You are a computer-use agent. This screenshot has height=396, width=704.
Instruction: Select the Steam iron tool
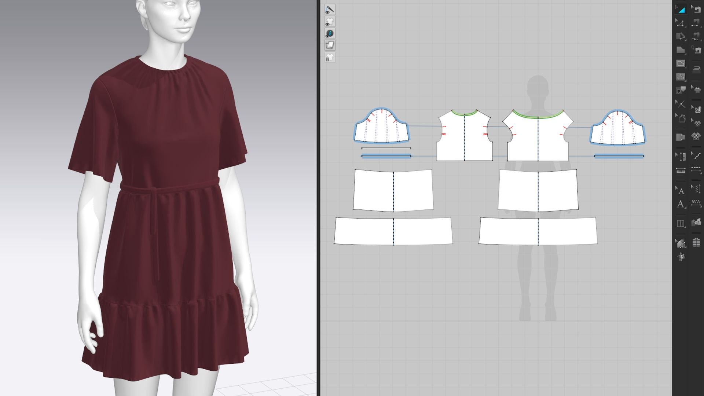pos(696,69)
